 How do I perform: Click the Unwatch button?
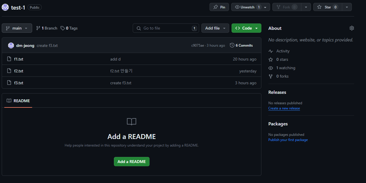[x=247, y=7]
